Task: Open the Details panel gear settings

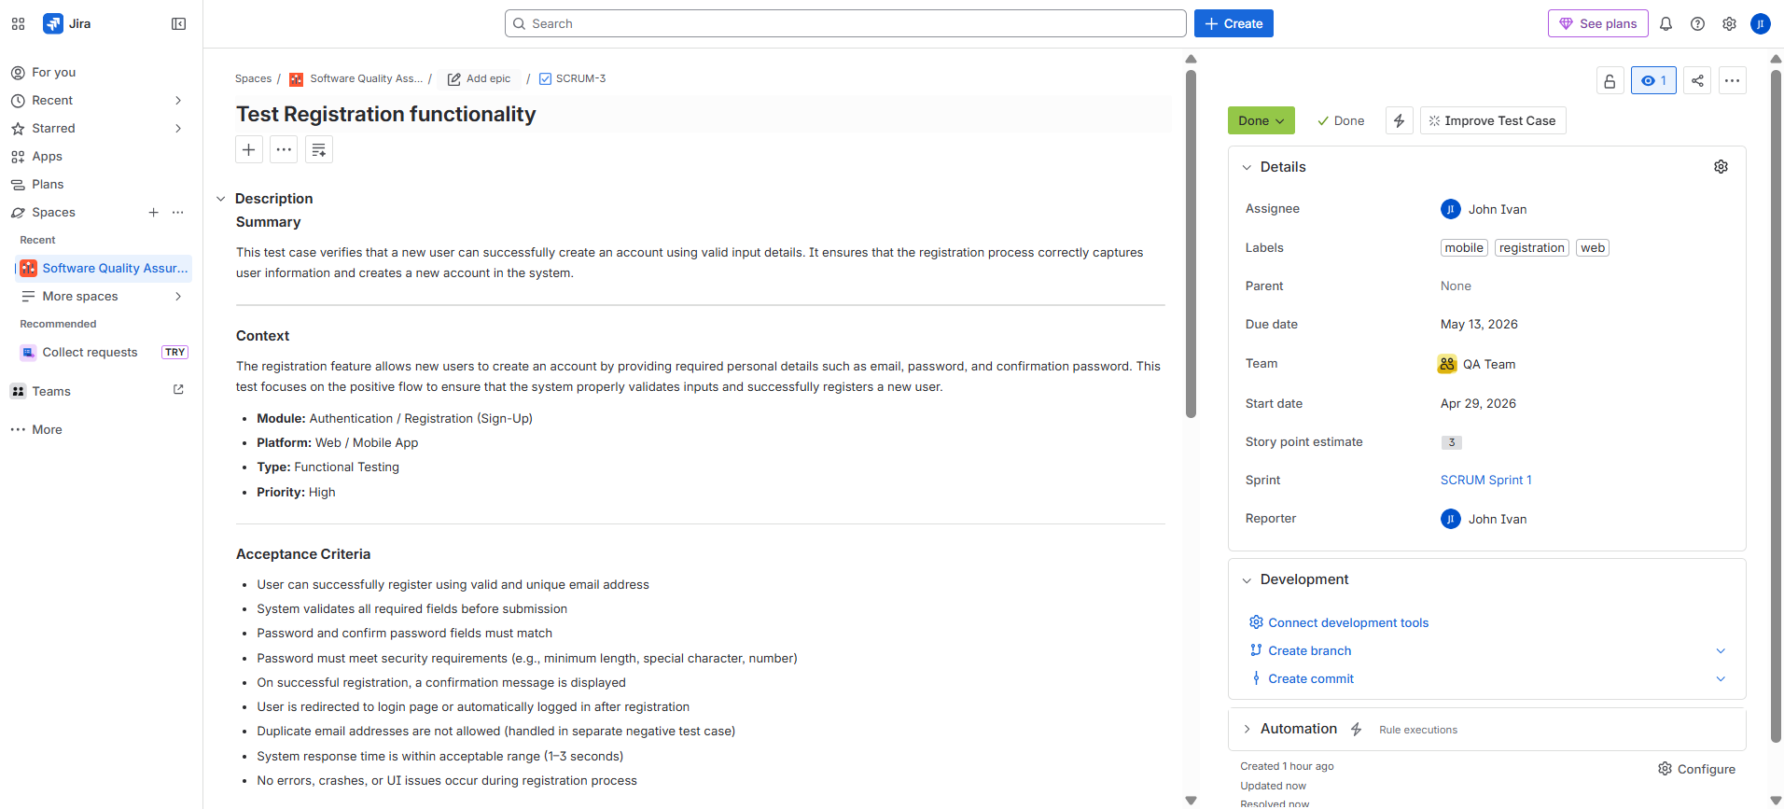Action: coord(1721,167)
